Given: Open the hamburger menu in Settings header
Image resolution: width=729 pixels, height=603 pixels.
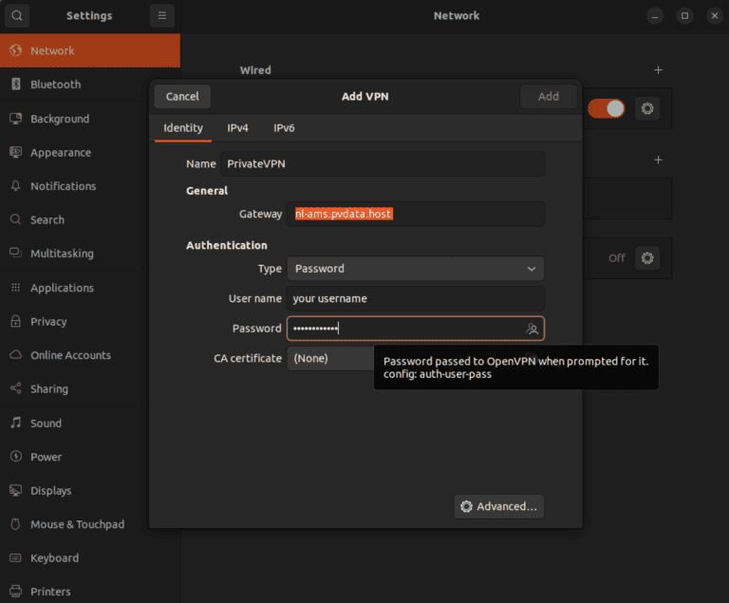Looking at the screenshot, I should 161,16.
